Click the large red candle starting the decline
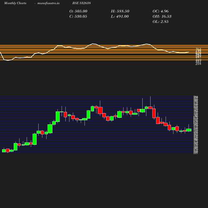 pos(154,113)
